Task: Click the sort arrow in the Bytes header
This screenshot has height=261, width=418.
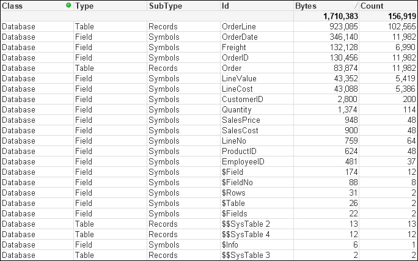Action: click(x=354, y=6)
